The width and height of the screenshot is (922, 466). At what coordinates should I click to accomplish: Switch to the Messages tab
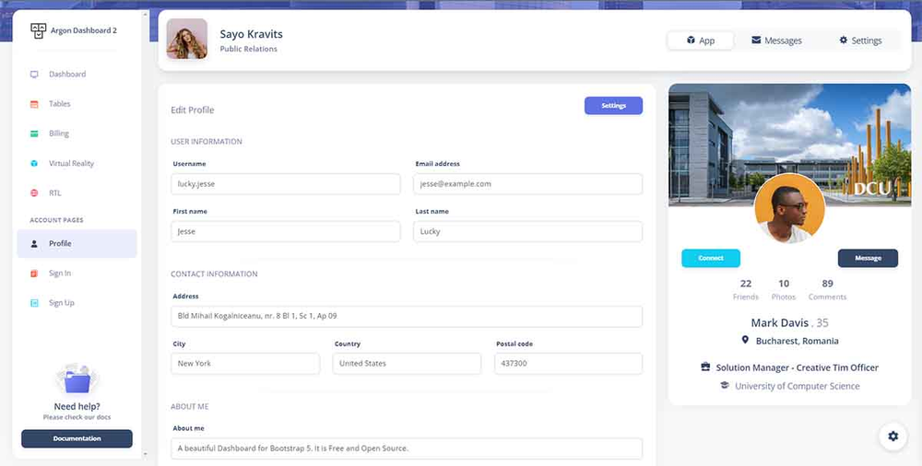(776, 41)
